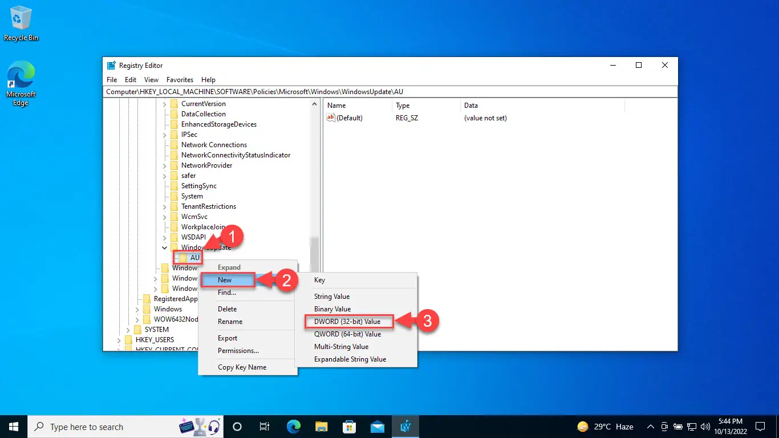Expand the WSDAPI key
Image resolution: width=779 pixels, height=438 pixels.
coord(165,237)
